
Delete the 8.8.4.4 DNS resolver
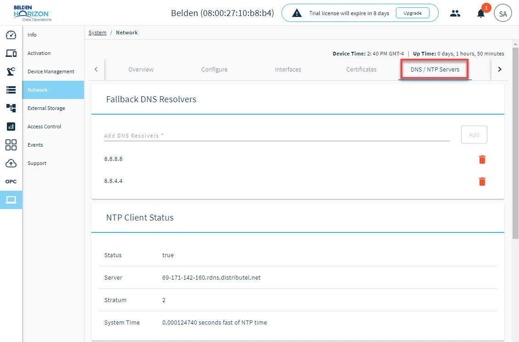tap(482, 182)
